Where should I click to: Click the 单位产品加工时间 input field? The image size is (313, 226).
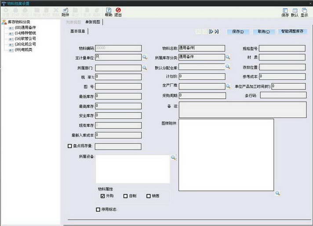tap(288, 86)
